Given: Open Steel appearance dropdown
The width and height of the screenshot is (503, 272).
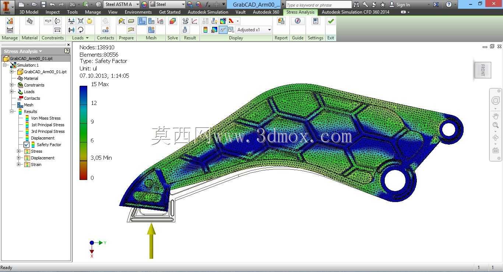Looking at the screenshot, I should [183, 4].
